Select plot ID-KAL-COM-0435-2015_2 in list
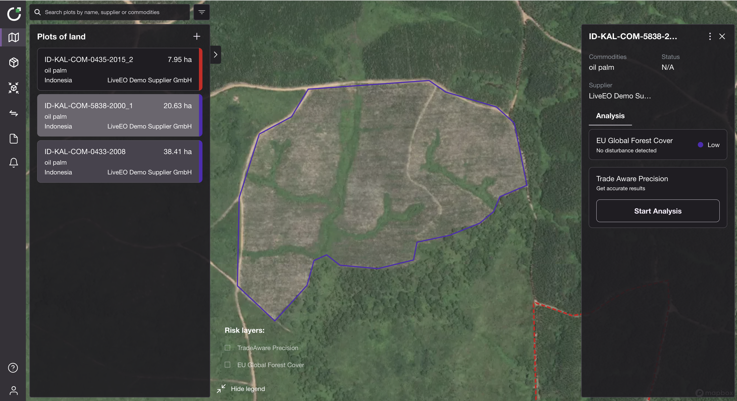The height and width of the screenshot is (401, 737). [118, 70]
